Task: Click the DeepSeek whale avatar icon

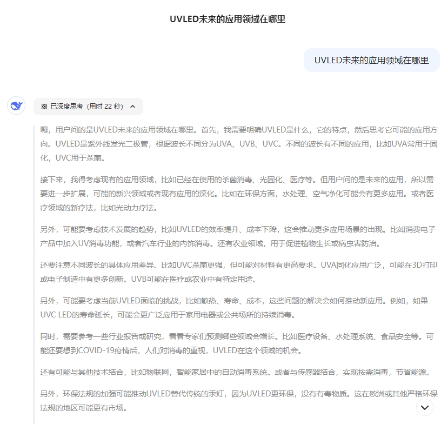Action: [16, 105]
